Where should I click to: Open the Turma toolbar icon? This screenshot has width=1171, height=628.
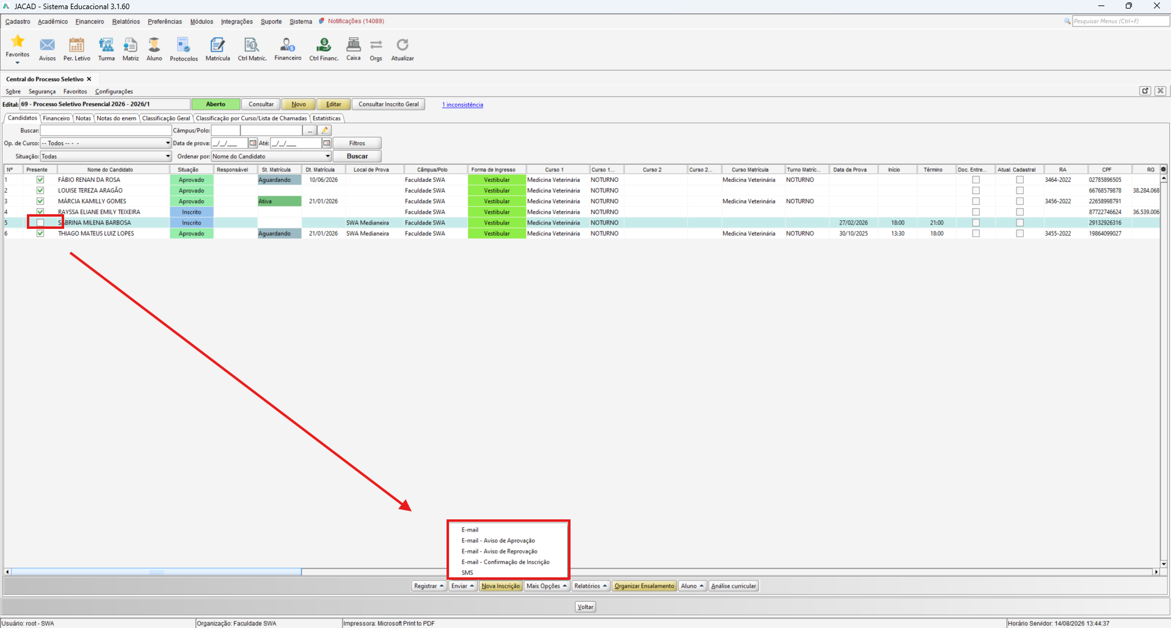[106, 45]
